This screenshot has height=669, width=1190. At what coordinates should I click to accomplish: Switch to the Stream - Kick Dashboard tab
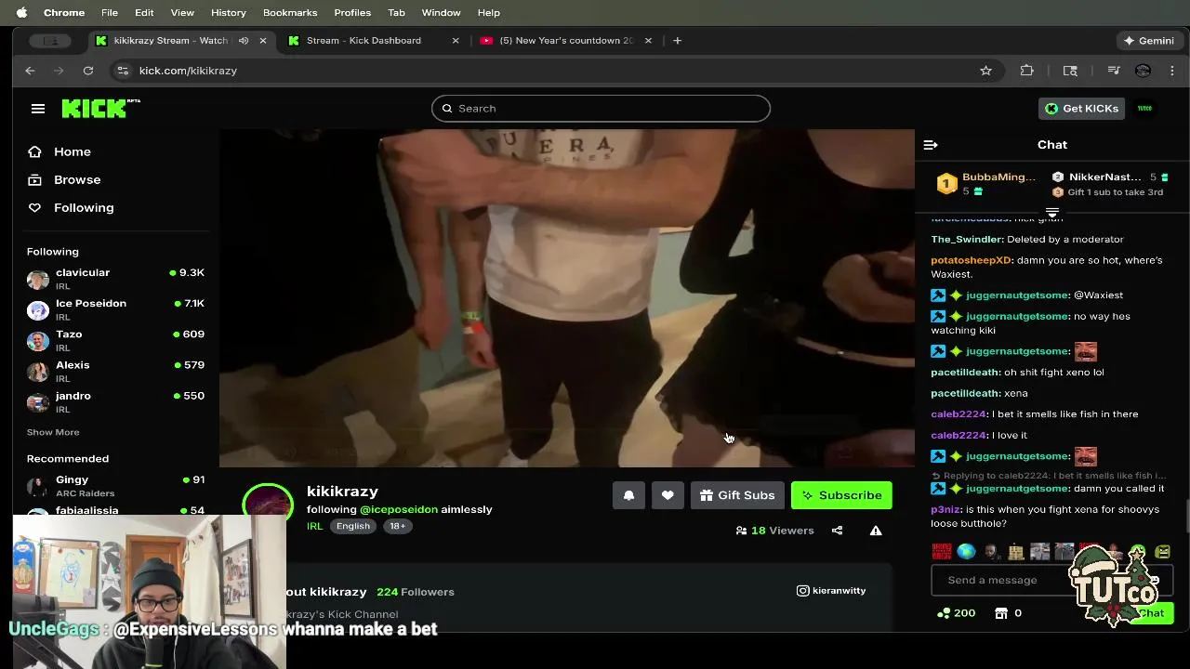click(364, 41)
